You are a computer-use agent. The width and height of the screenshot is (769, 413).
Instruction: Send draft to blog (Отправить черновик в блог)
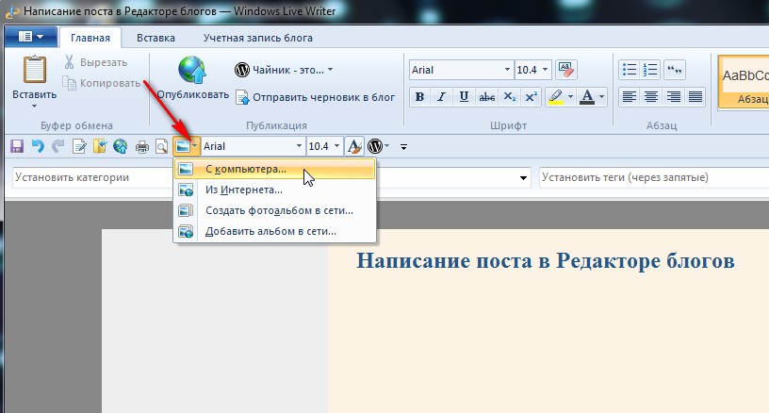(316, 97)
